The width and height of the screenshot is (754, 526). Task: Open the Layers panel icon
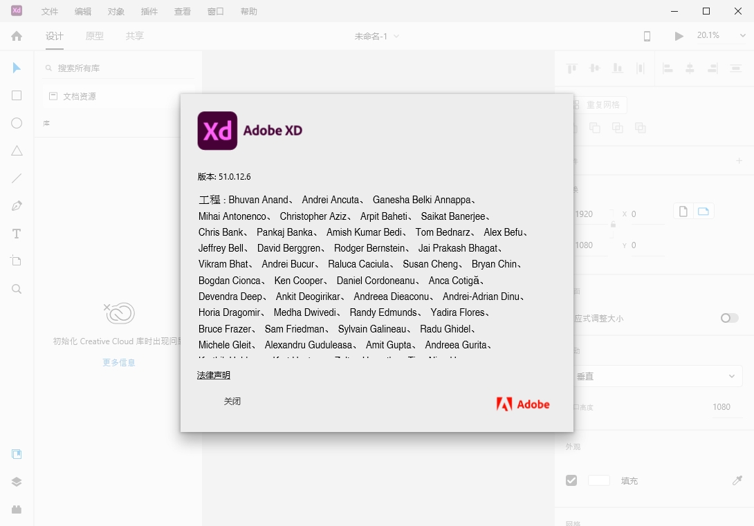point(17,482)
